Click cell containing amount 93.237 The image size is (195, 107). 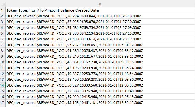[x=100, y=45]
